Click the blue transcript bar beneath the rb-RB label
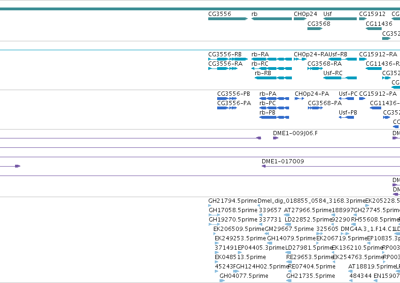400x283 pixels. pos(273,78)
